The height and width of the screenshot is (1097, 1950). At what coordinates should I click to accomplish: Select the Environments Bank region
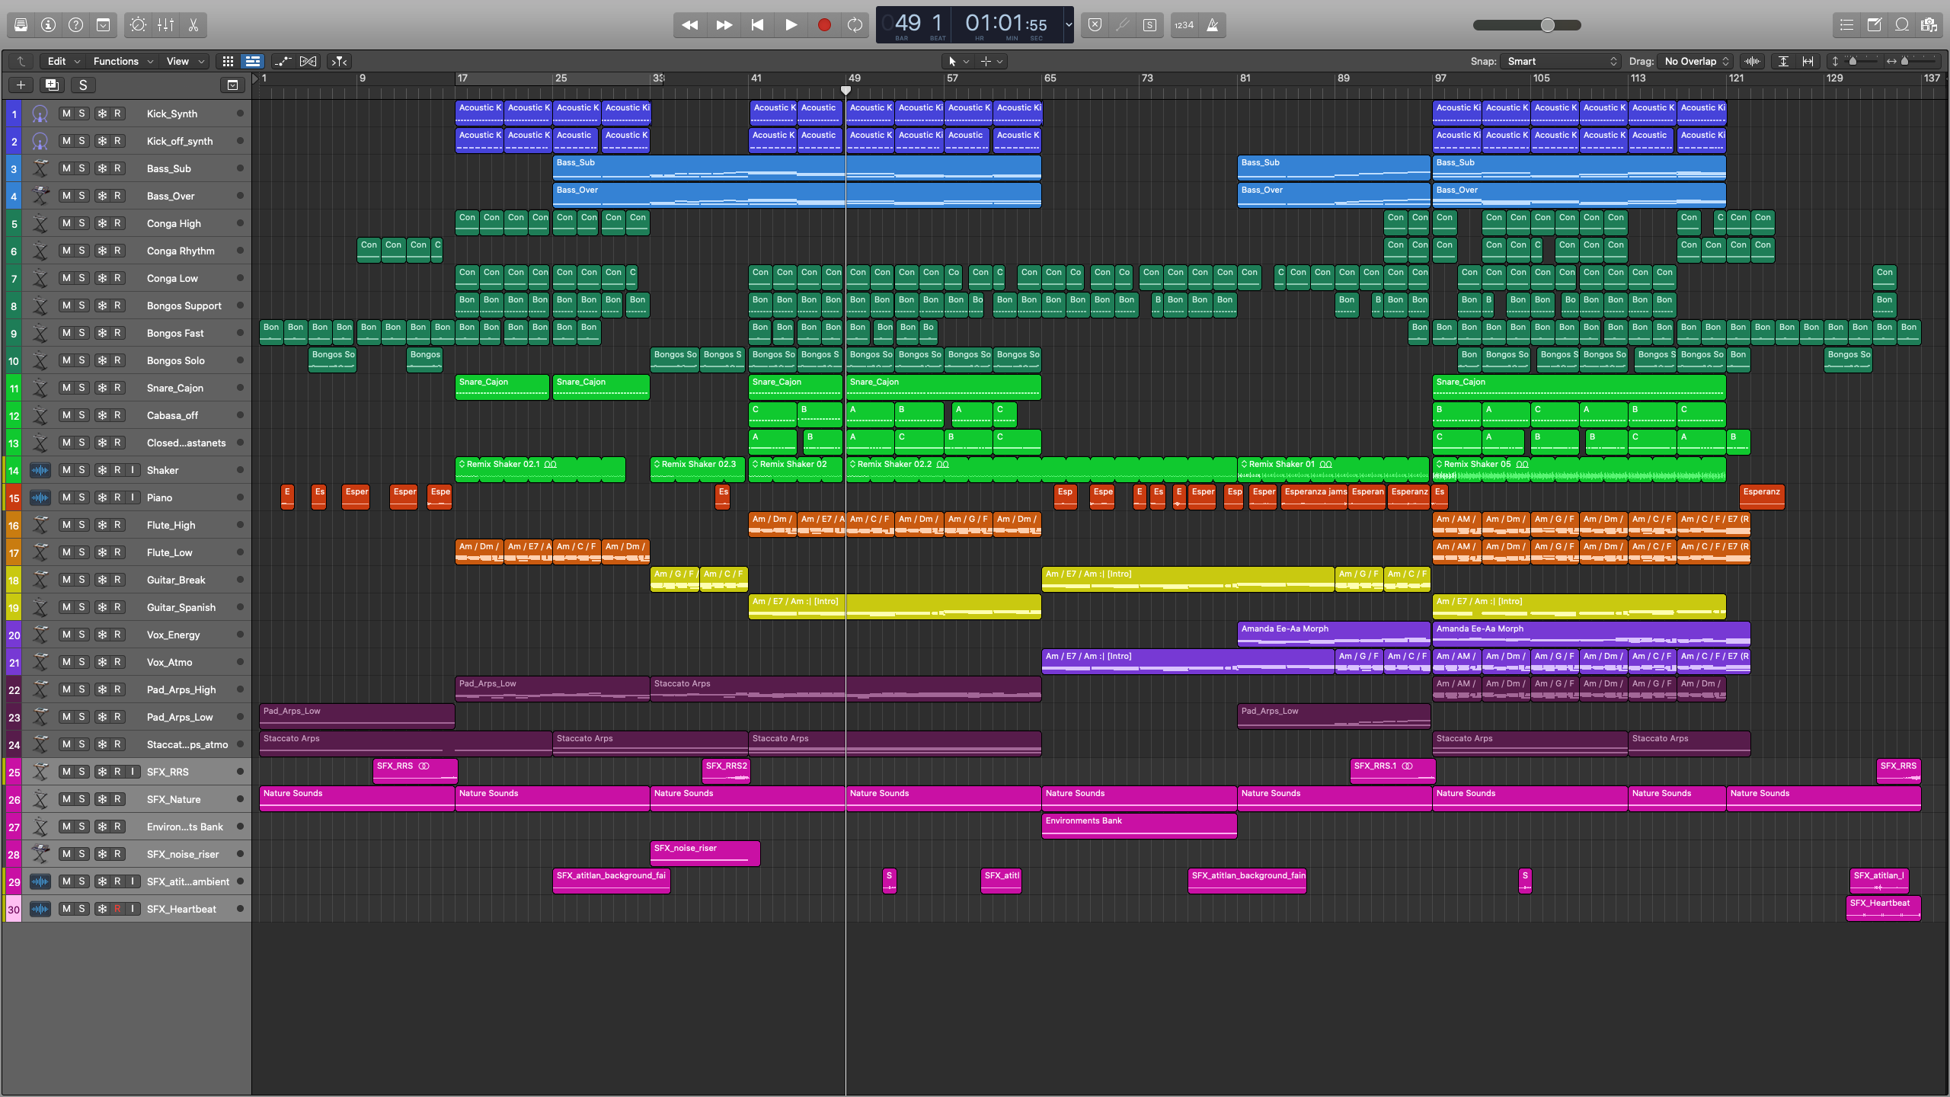tap(1138, 826)
